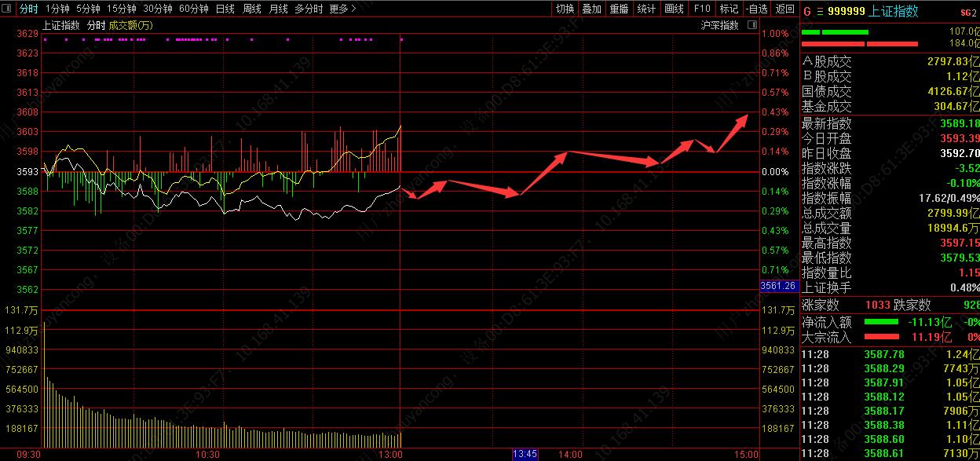Select the 30分钟 period tab
The width and height of the screenshot is (980, 461).
point(157,9)
